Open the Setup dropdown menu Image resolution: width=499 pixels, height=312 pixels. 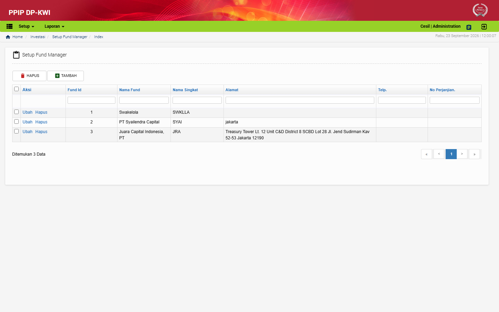[x=26, y=26]
